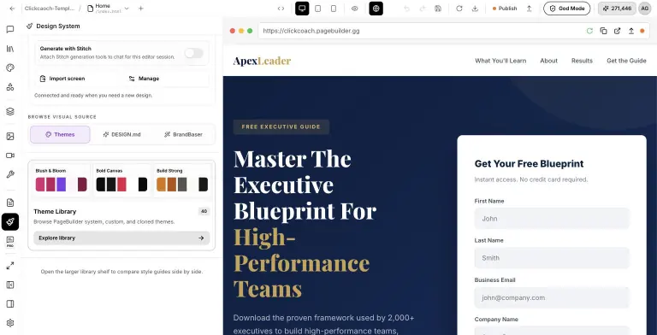Enable Generate with Stitch toggle

[194, 53]
